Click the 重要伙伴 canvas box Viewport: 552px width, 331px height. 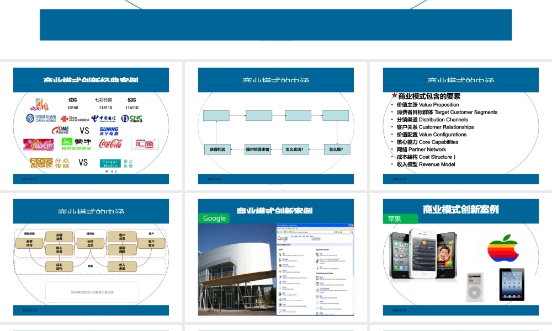(x=29, y=243)
